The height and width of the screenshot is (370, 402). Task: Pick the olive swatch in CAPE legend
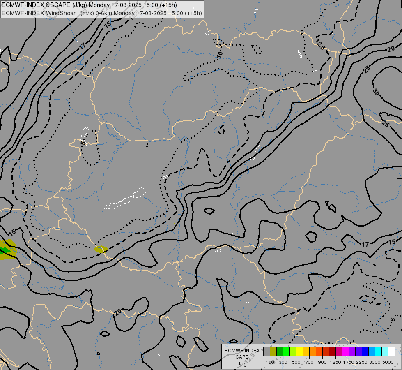pyautogui.click(x=273, y=351)
